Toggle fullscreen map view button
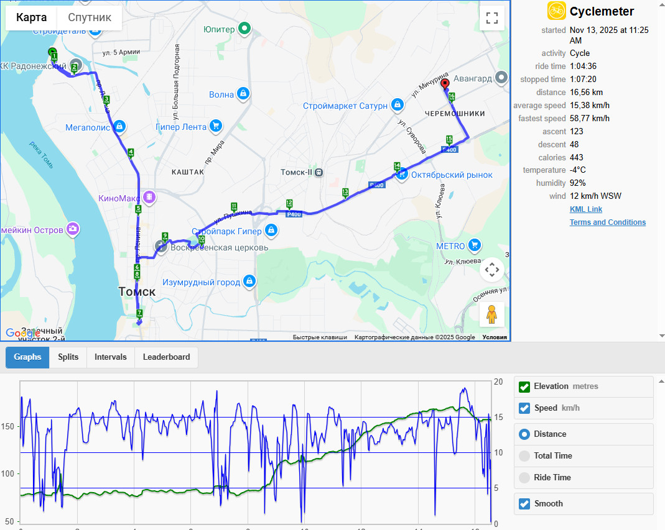Screen dimensions: 665x530 [492, 18]
